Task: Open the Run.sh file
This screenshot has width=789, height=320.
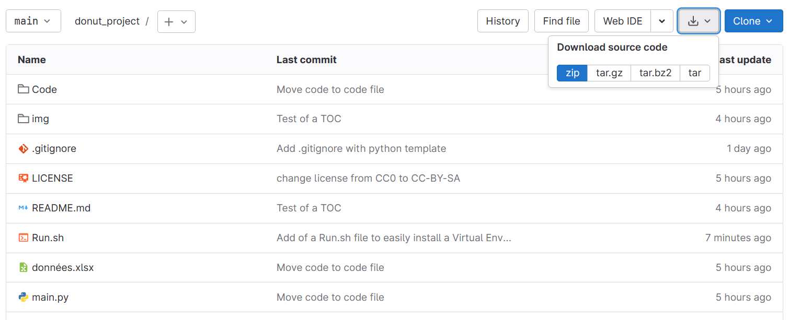Action: (48, 238)
